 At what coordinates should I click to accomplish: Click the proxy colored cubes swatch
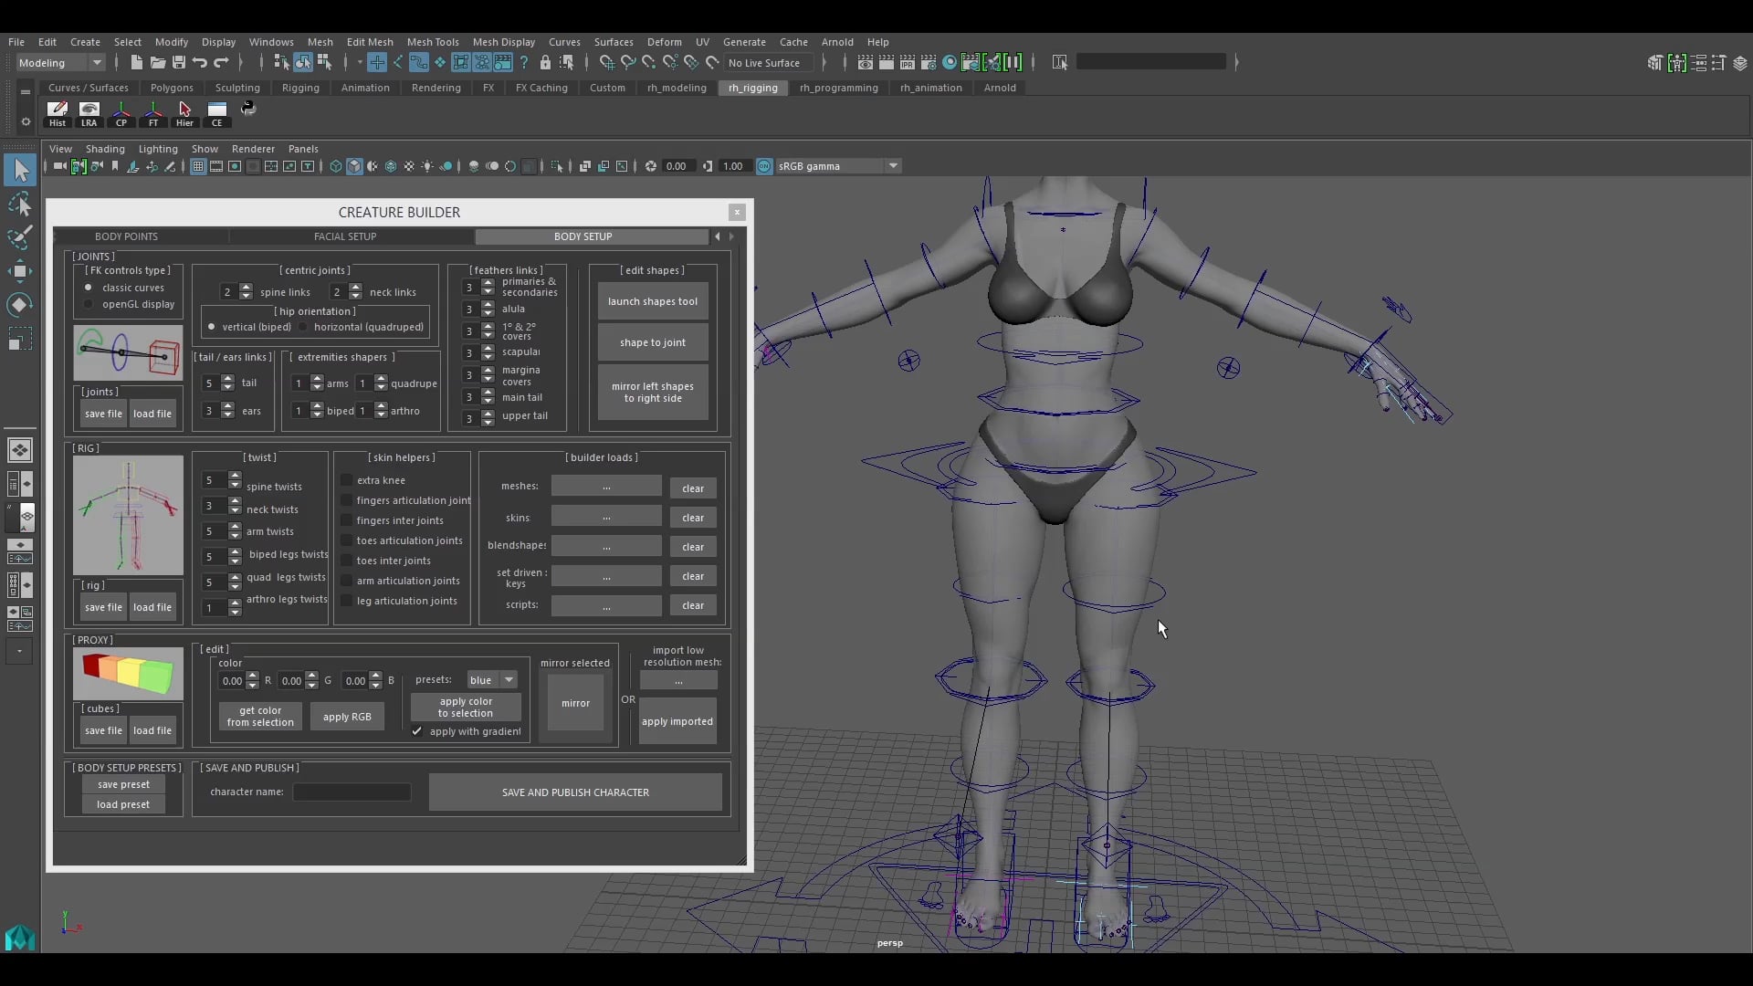tap(128, 674)
